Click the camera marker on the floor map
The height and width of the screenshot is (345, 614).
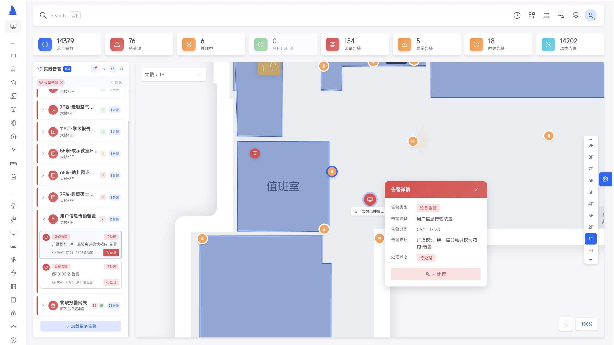click(413, 141)
